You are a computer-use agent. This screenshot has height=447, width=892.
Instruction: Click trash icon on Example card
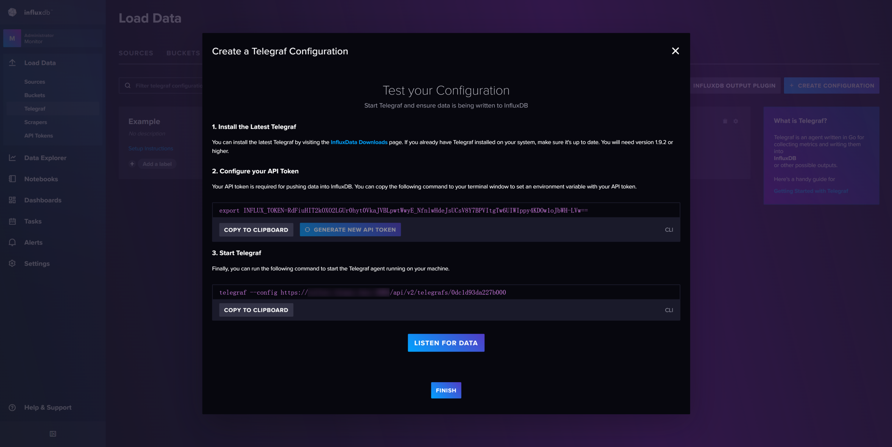click(725, 121)
